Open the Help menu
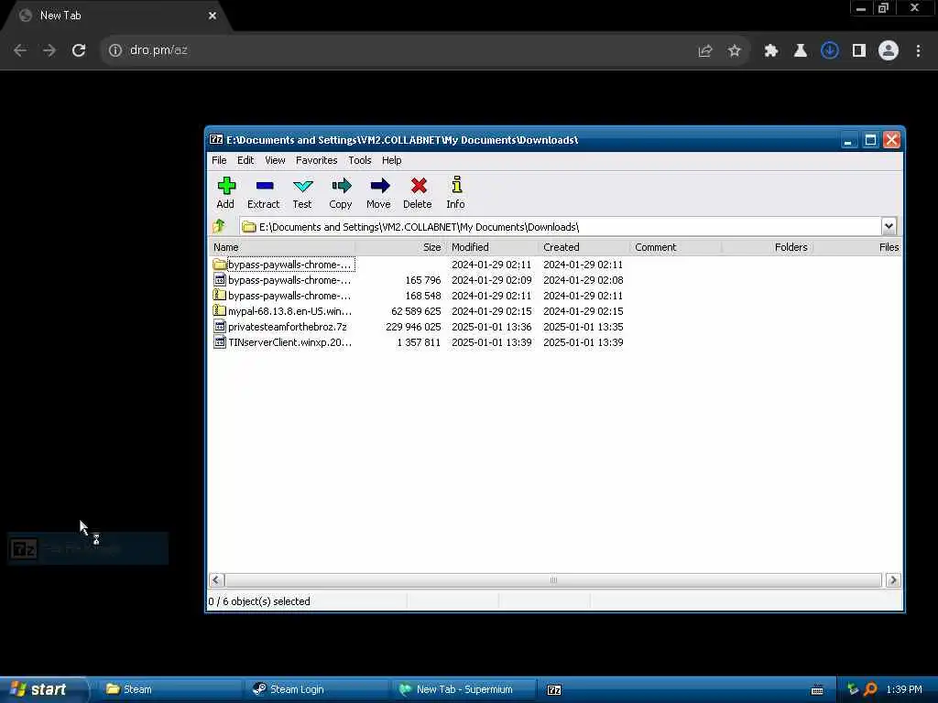 [392, 160]
